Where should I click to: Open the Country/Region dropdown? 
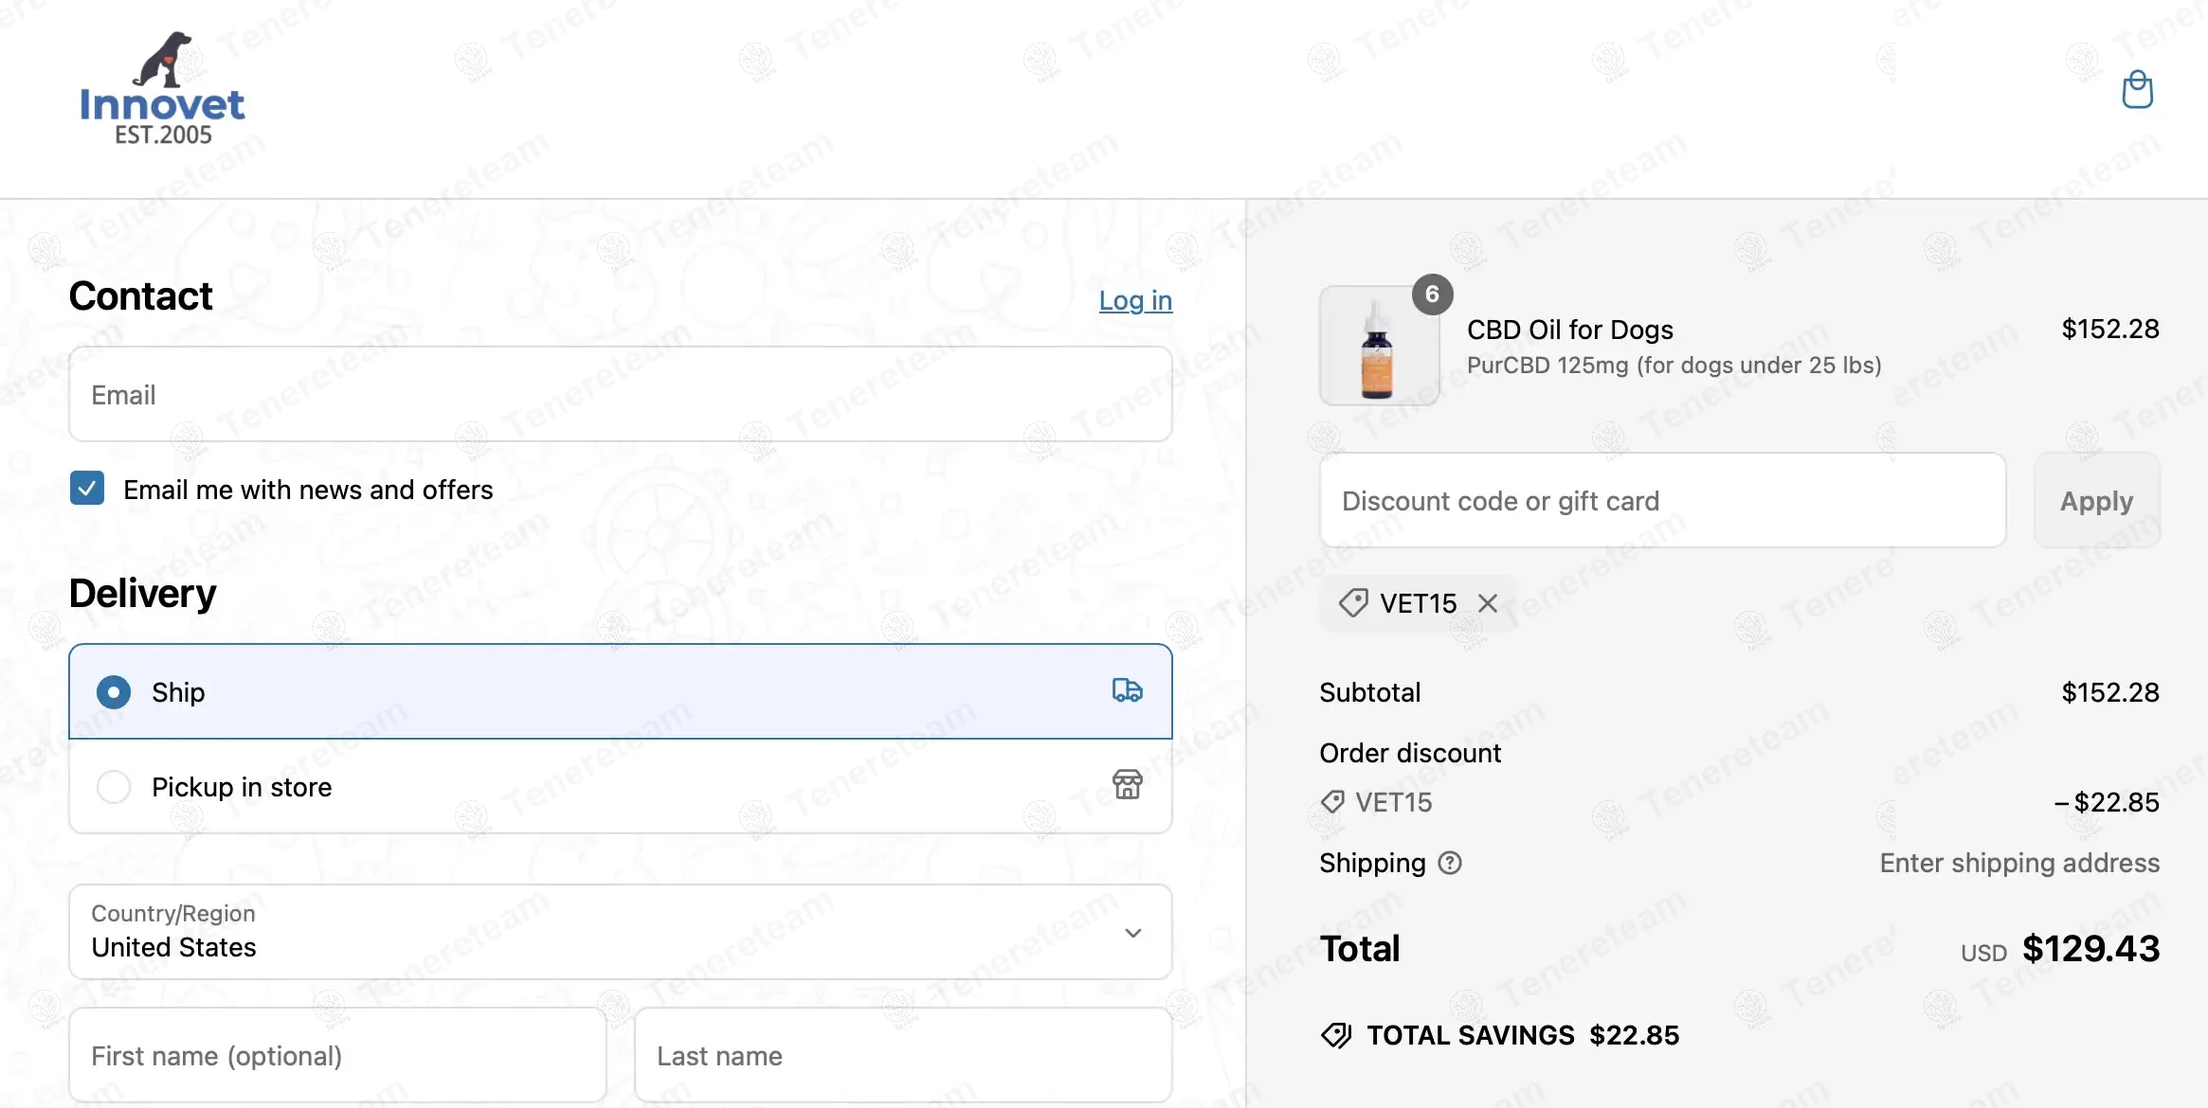(x=621, y=932)
